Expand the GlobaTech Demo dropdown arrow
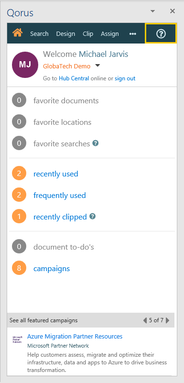The height and width of the screenshot is (383, 184). (x=97, y=66)
